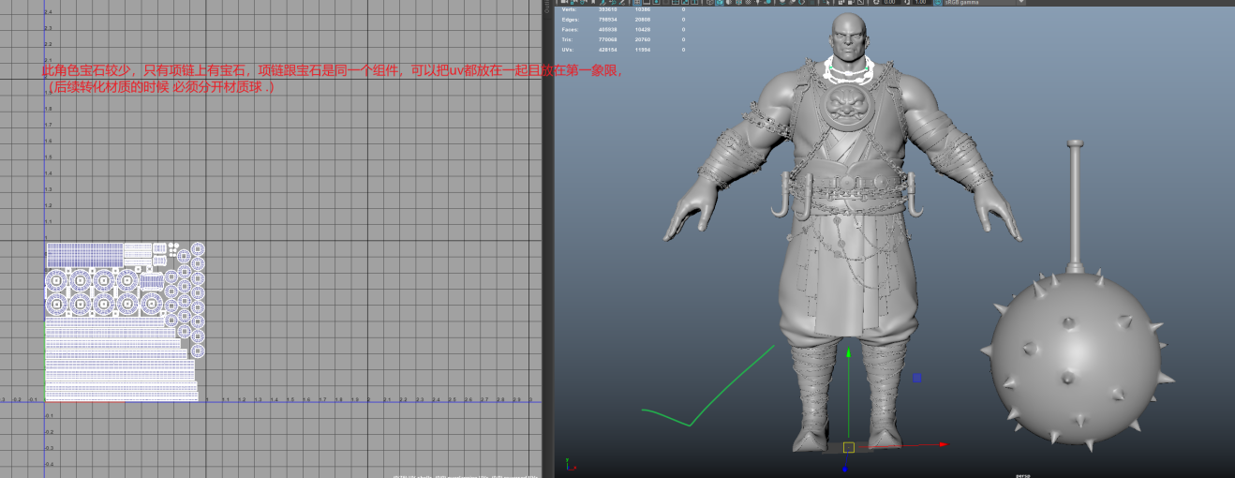
Task: Toggle wireframe on shaded mode
Action: [738, 3]
